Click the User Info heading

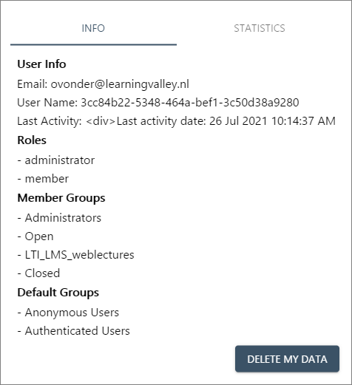[x=41, y=64]
